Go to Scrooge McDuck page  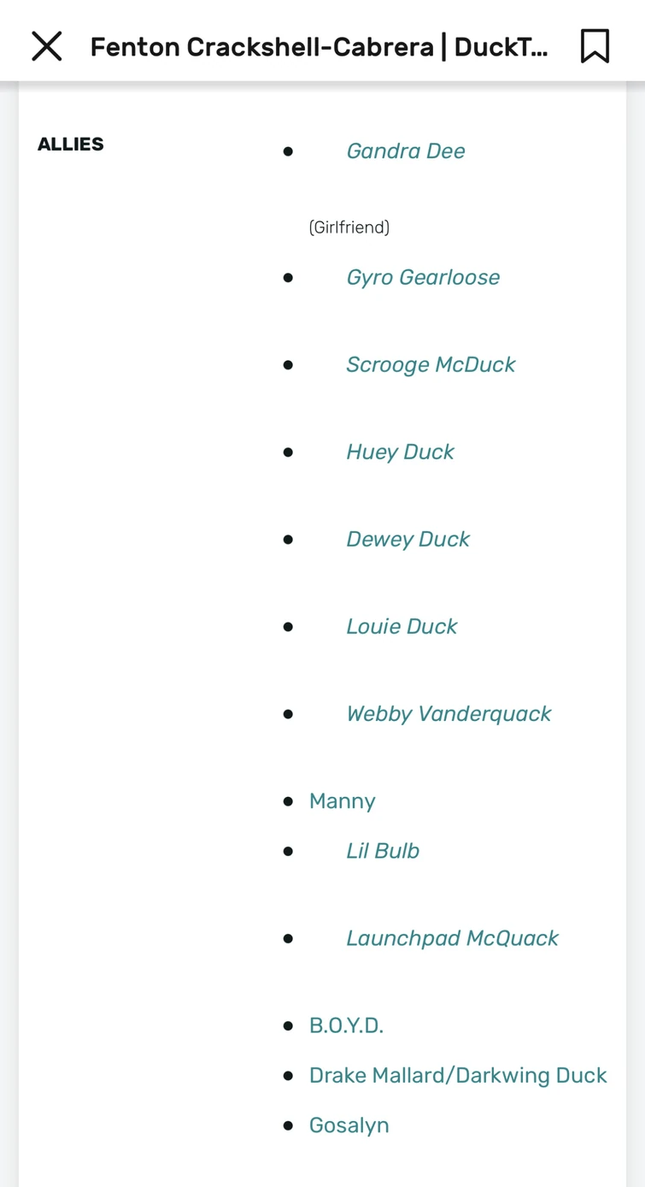(430, 364)
